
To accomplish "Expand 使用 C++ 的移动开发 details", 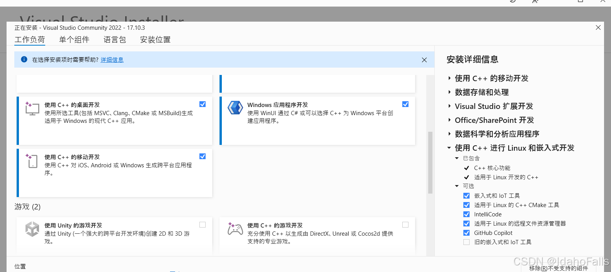I will click(x=449, y=78).
